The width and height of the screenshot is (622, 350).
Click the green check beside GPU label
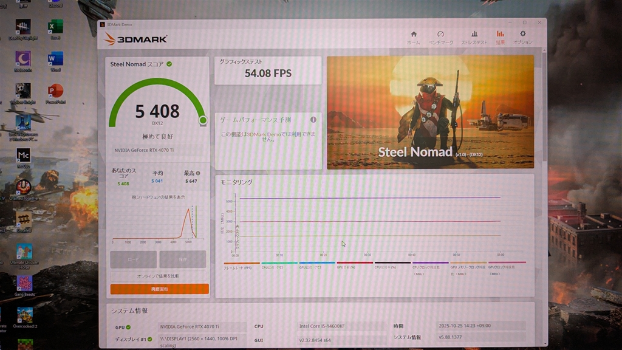(128, 328)
